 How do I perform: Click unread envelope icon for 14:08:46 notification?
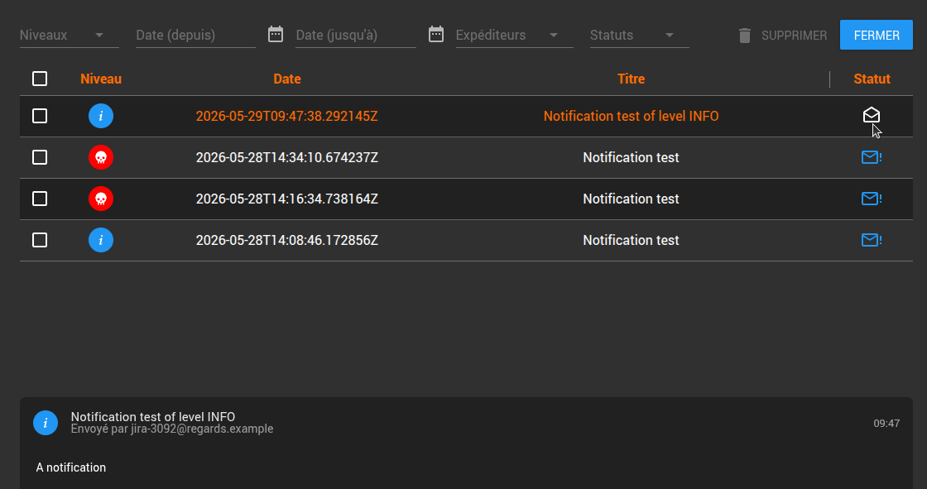pos(872,239)
